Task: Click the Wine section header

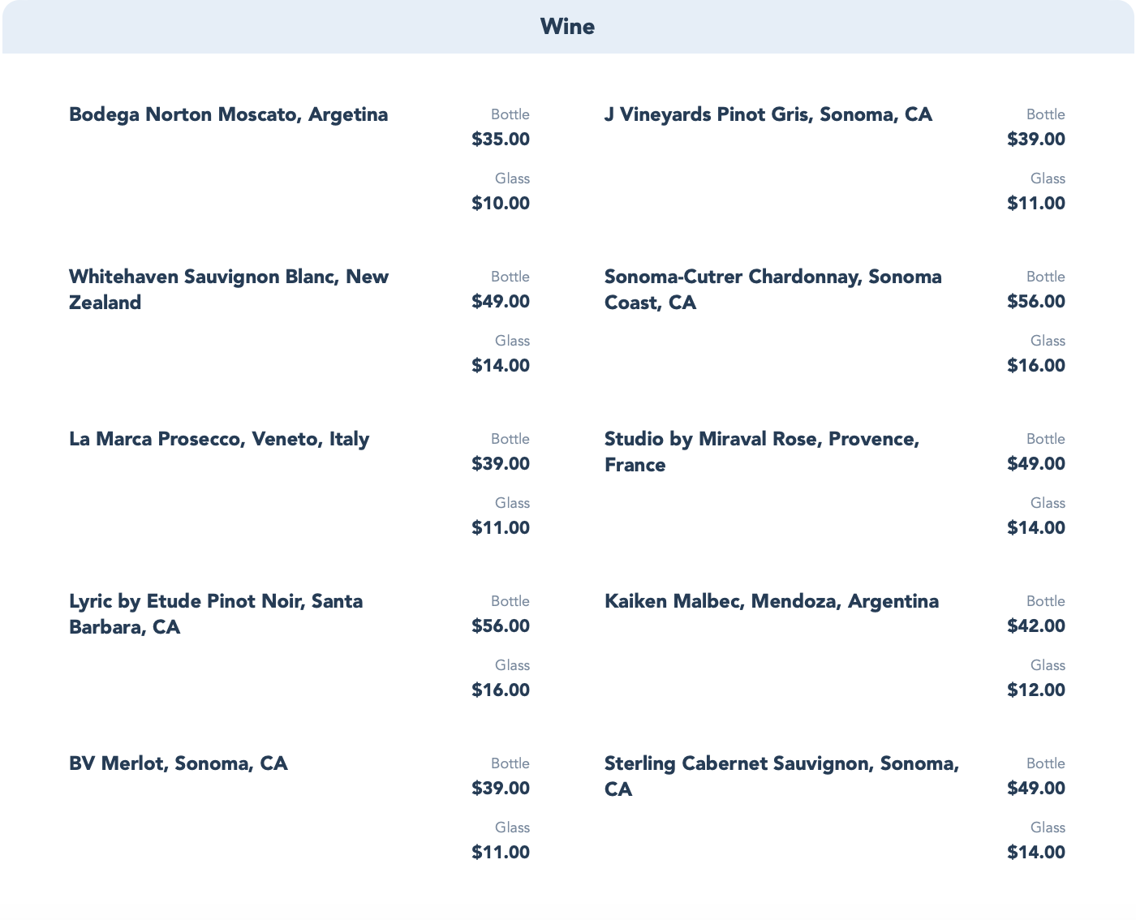Action: (567, 28)
